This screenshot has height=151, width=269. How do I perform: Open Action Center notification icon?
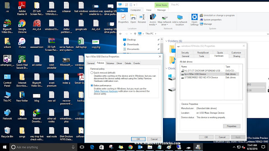click(264, 147)
